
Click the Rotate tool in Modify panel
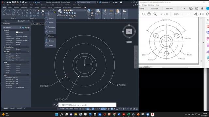[31, 10]
